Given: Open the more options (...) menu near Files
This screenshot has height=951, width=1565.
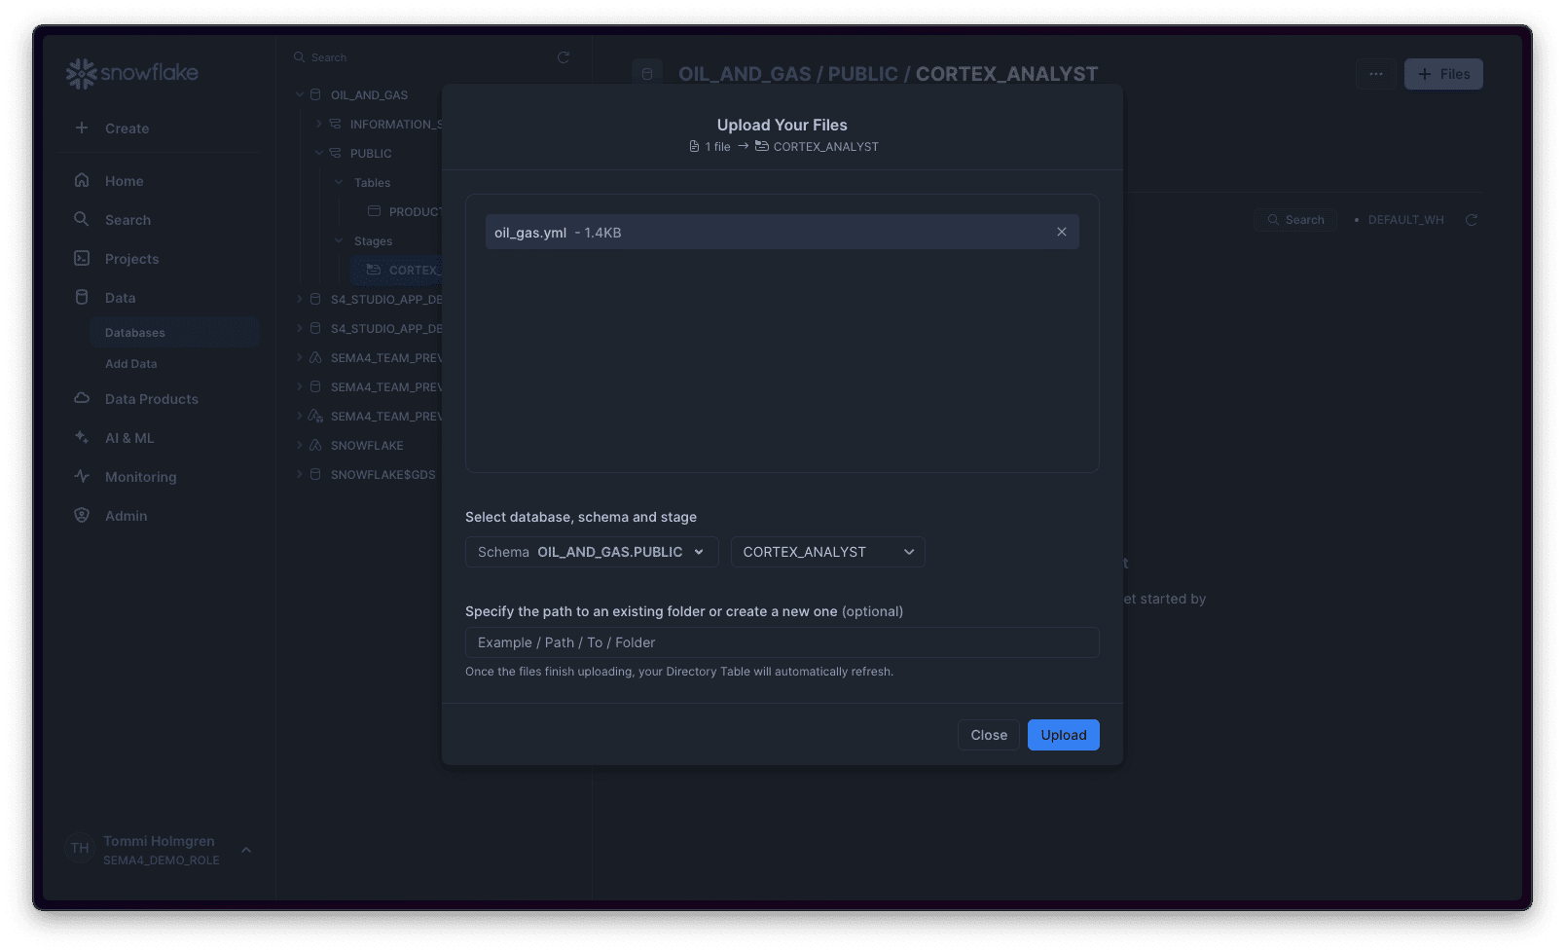Looking at the screenshot, I should (x=1375, y=73).
